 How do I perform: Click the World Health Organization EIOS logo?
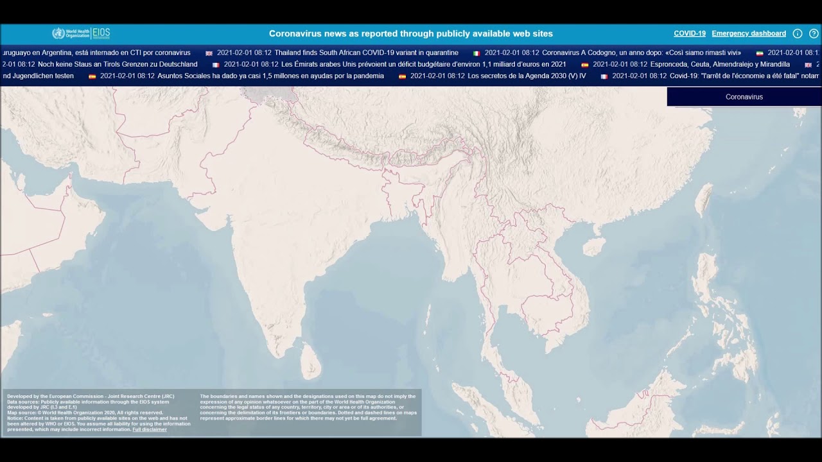pyautogui.click(x=81, y=33)
